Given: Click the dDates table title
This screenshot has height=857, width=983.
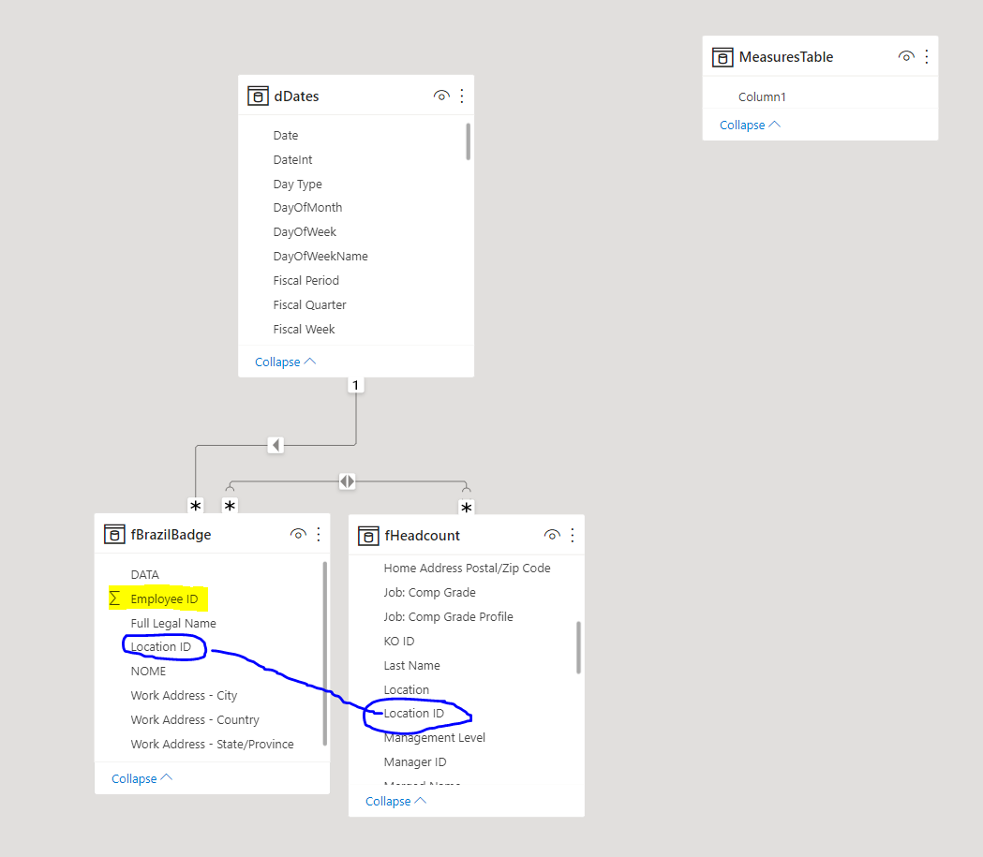Looking at the screenshot, I should (296, 96).
